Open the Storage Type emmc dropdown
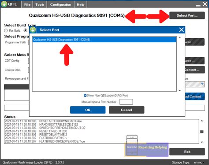Image resolution: width=209 pixels, height=165 pixels. 199,162
